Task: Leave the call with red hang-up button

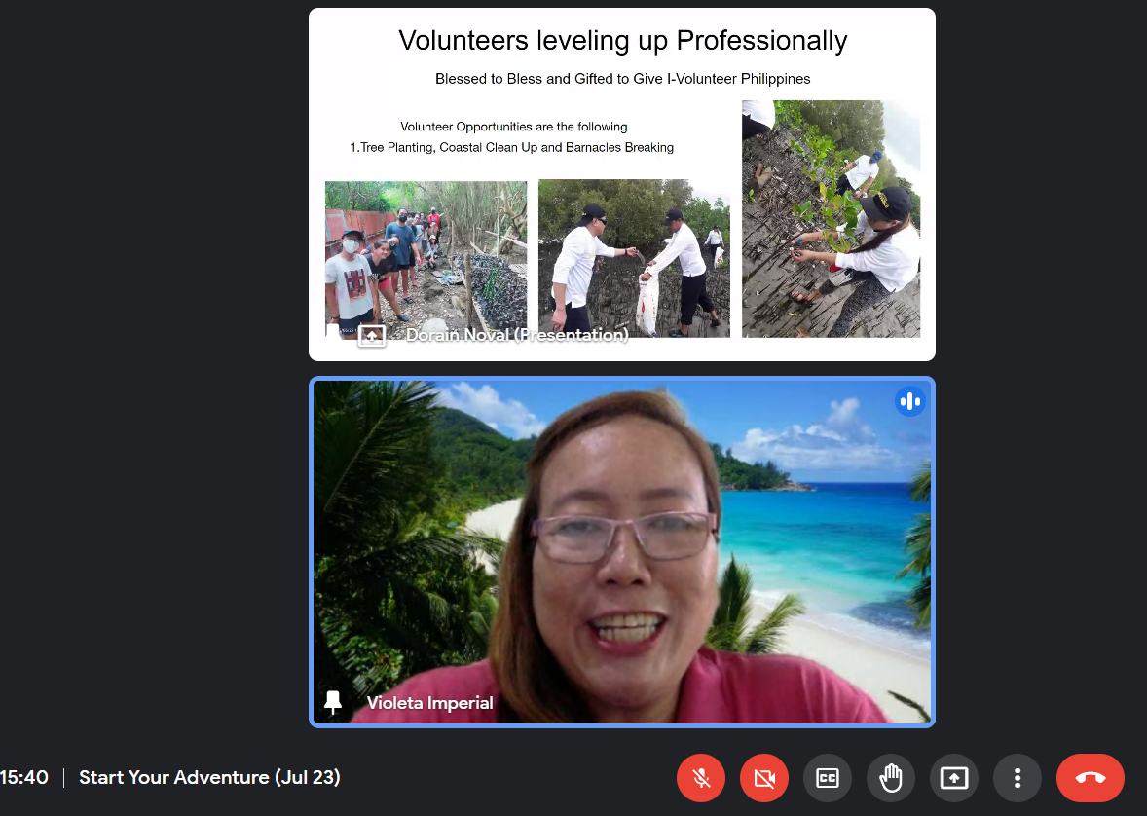Action: (x=1090, y=778)
